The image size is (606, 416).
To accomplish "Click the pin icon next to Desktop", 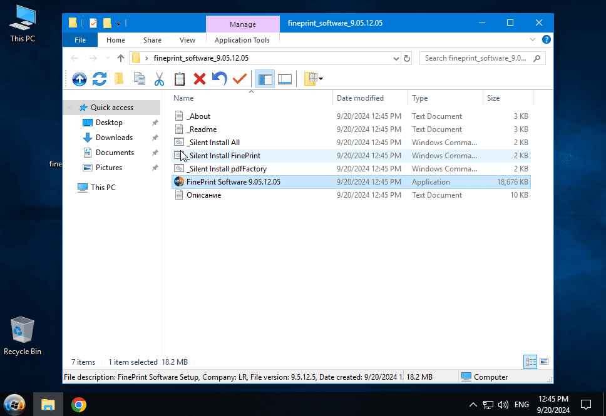I will pyautogui.click(x=155, y=123).
